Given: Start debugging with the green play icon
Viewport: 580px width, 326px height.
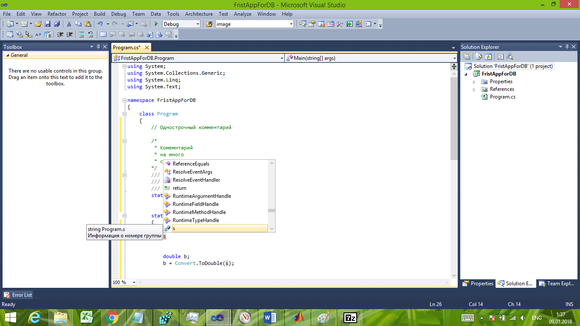Looking at the screenshot, I should (x=156, y=24).
